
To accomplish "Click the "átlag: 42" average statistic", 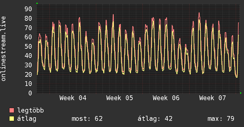I will coord(155,119).
